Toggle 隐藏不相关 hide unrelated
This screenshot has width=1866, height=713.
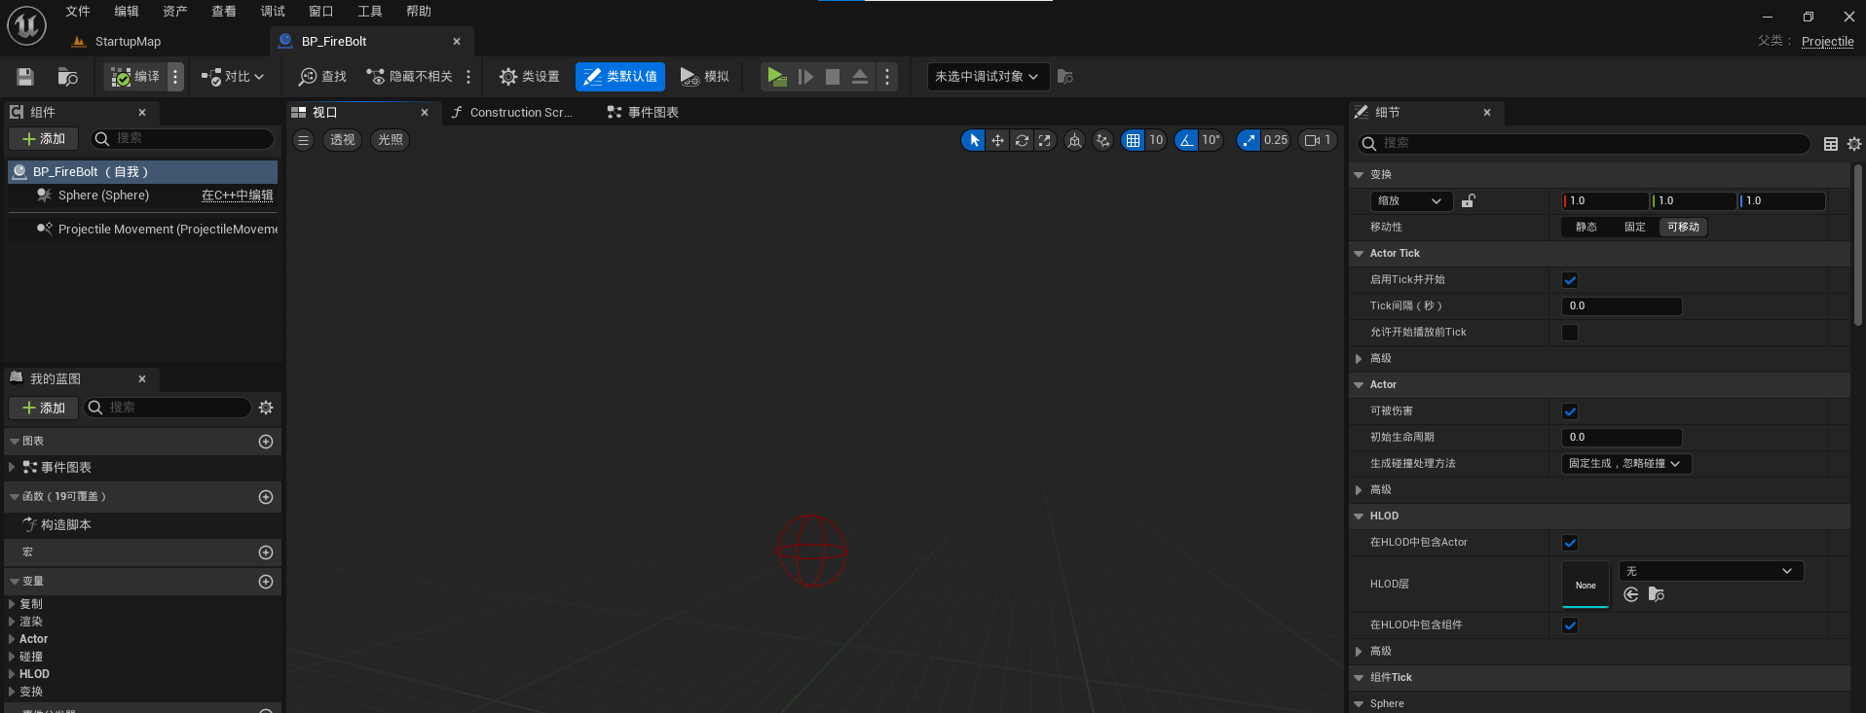[x=410, y=77]
